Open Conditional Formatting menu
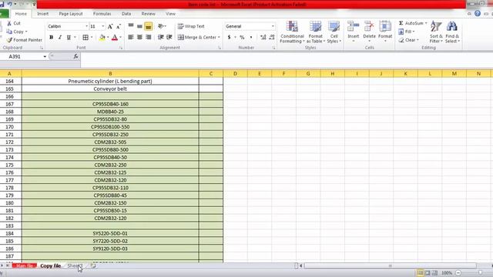 tap(292, 32)
